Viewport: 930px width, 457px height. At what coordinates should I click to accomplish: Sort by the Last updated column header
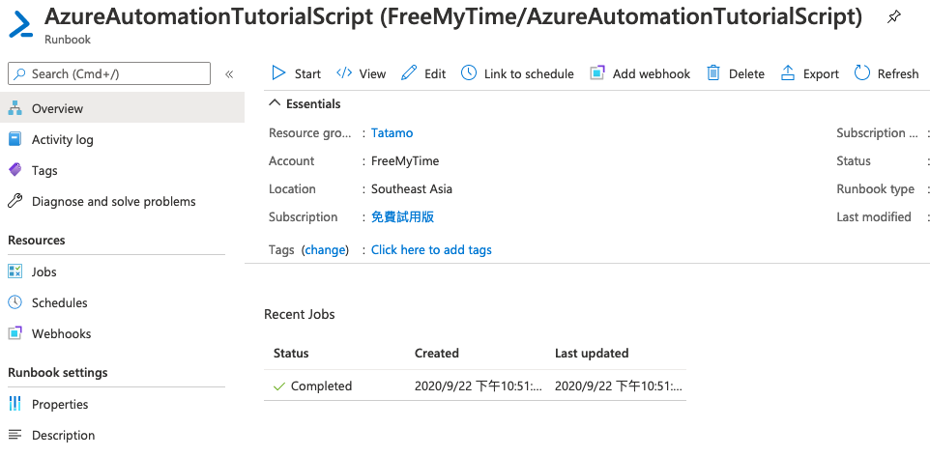tap(592, 354)
